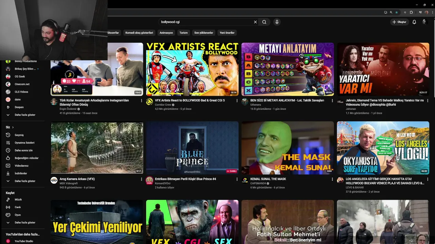Open options for BEN SİZE BİR METAYI video

[332, 101]
